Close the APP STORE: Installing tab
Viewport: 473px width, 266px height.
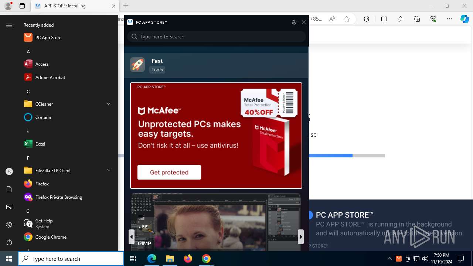click(x=113, y=6)
